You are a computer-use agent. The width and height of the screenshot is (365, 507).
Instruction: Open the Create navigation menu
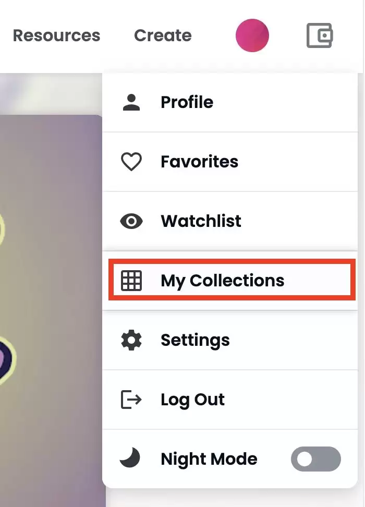click(163, 35)
